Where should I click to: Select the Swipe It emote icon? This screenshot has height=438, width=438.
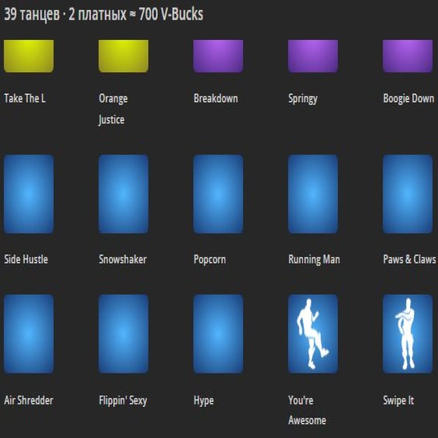[x=407, y=334]
